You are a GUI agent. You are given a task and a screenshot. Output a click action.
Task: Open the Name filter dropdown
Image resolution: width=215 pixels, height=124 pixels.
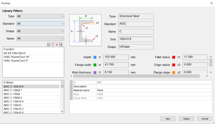(x=40, y=38)
